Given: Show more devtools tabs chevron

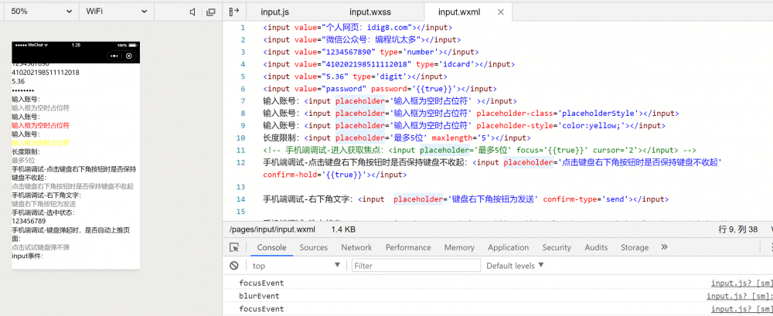Looking at the screenshot, I should (x=664, y=247).
